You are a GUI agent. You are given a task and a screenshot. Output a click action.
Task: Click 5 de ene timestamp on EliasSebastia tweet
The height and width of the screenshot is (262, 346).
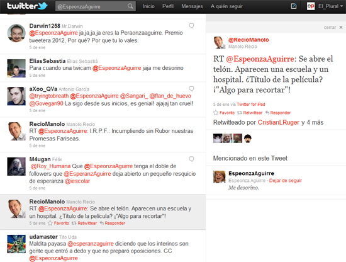click(x=37, y=76)
